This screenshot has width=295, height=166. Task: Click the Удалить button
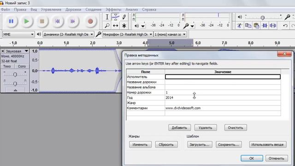(x=206, y=128)
